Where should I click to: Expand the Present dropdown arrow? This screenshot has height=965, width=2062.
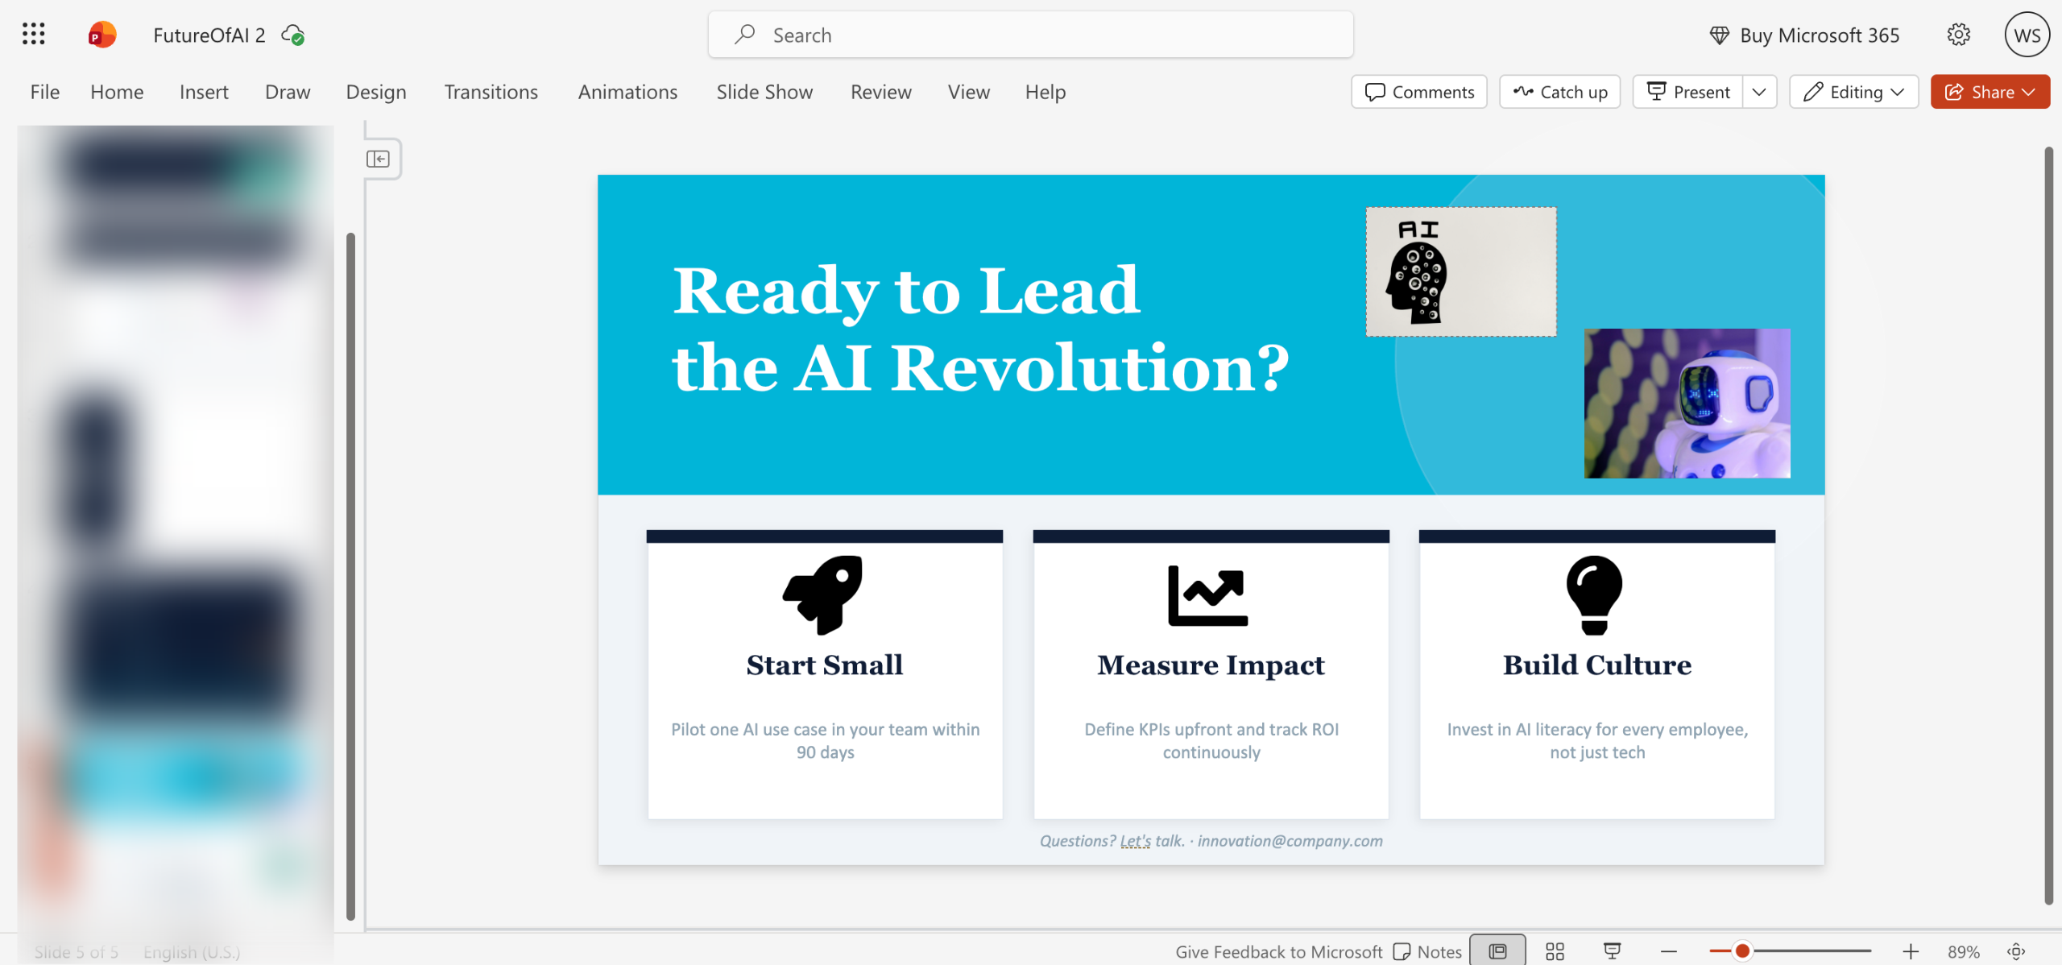pyautogui.click(x=1759, y=92)
